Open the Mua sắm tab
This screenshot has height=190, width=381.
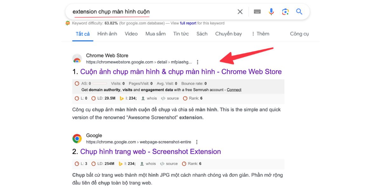(156, 34)
